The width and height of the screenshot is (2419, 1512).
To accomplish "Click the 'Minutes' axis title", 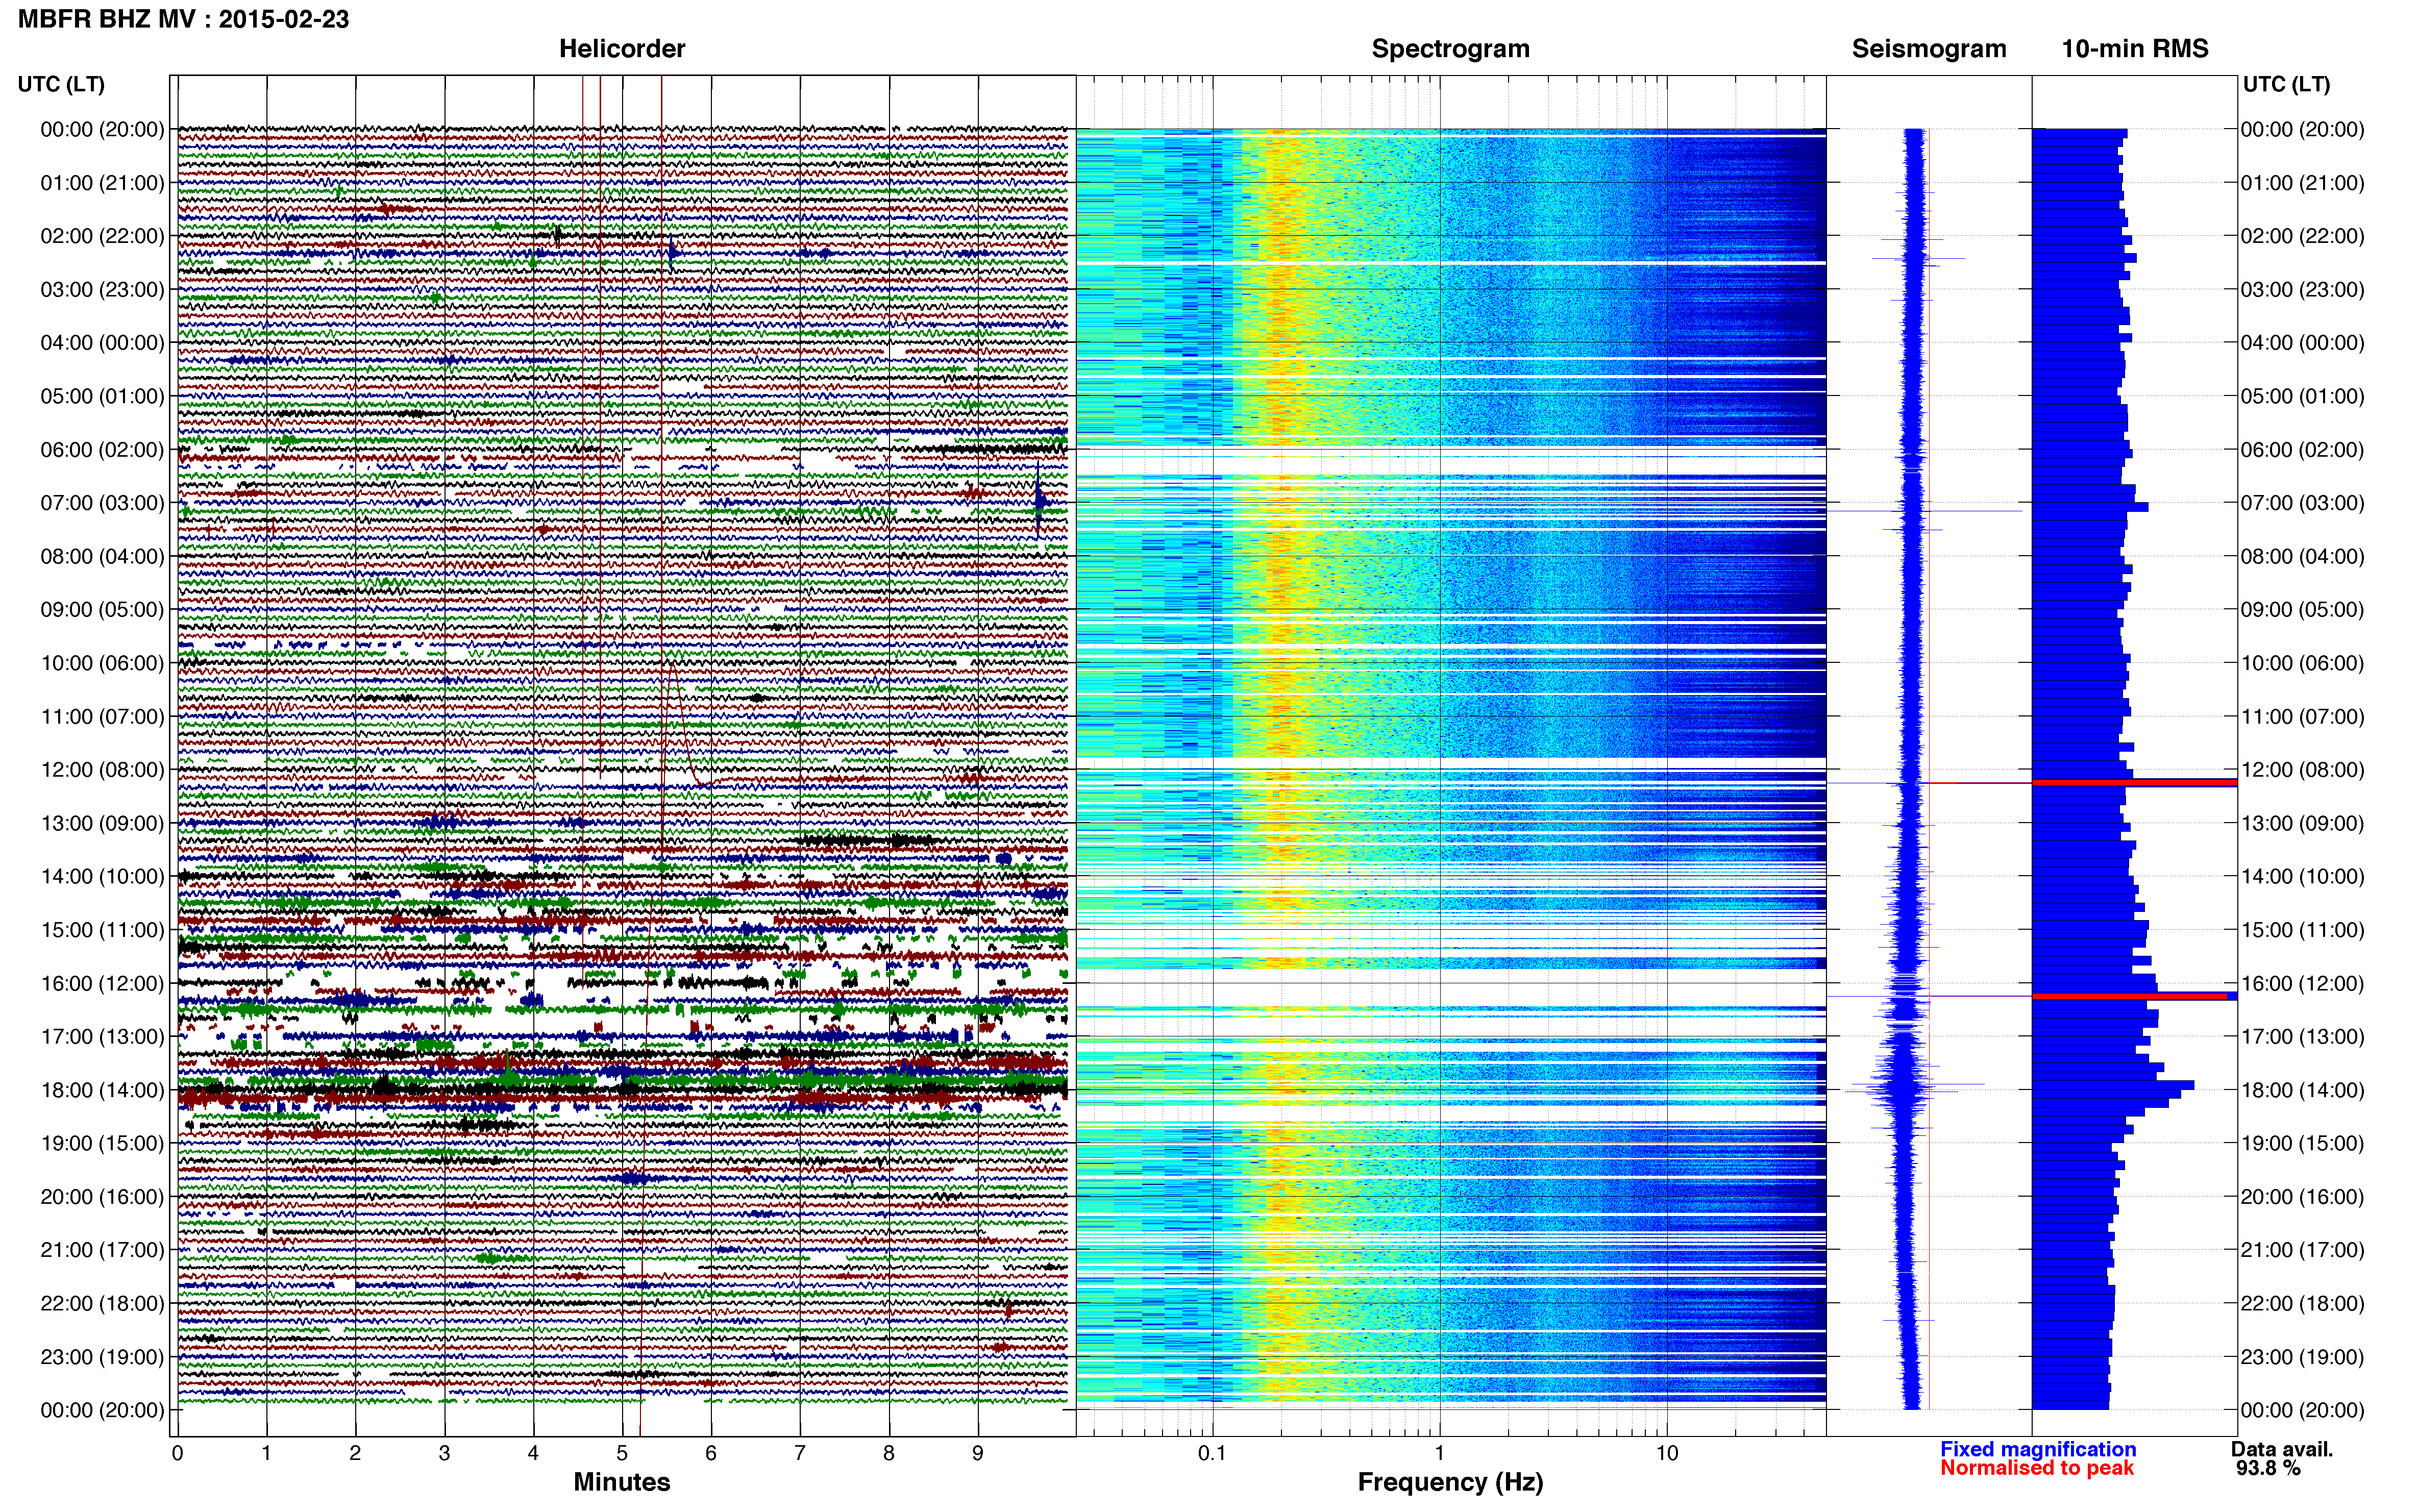I will (x=621, y=1482).
